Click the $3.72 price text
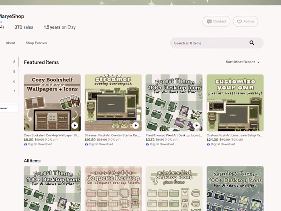 click(x=150, y=139)
